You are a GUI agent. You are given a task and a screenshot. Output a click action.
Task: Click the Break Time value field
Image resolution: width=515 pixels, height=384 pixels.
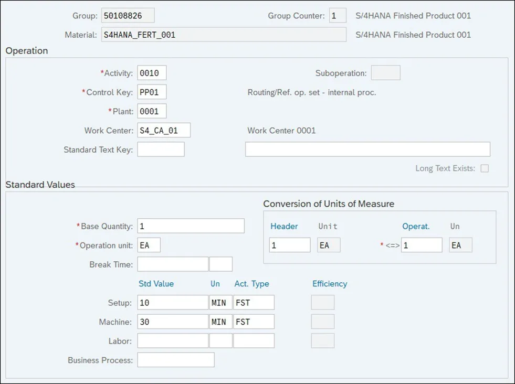[173, 264]
